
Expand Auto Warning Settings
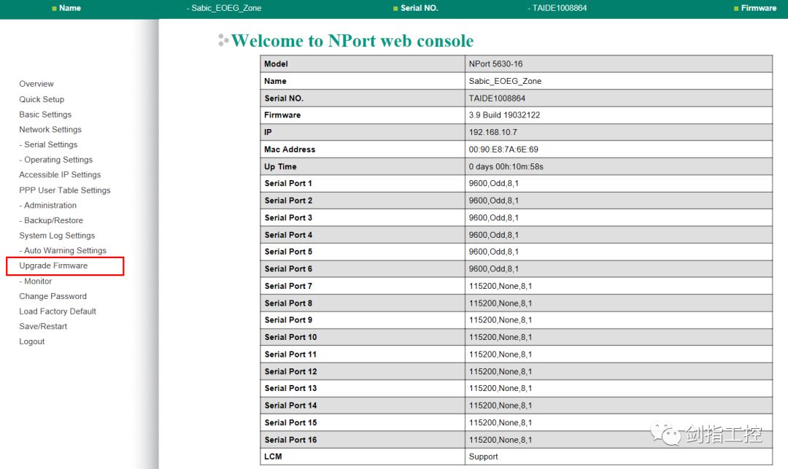click(63, 251)
